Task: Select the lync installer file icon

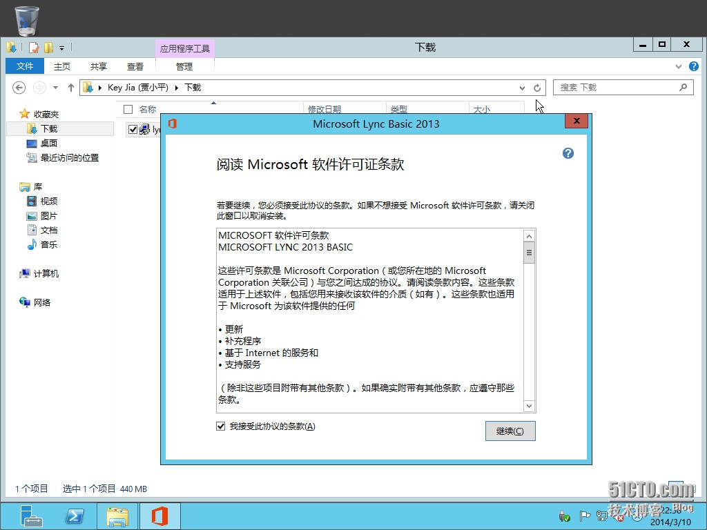Action: [144, 130]
